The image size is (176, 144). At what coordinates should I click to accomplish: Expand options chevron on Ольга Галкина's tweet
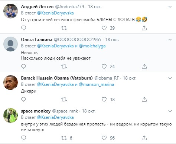pos(170,40)
